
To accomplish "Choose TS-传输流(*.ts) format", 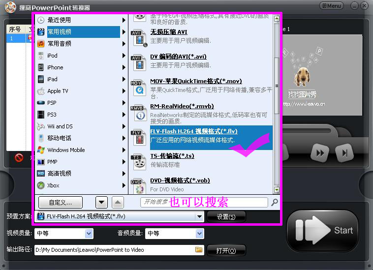I will [172, 156].
